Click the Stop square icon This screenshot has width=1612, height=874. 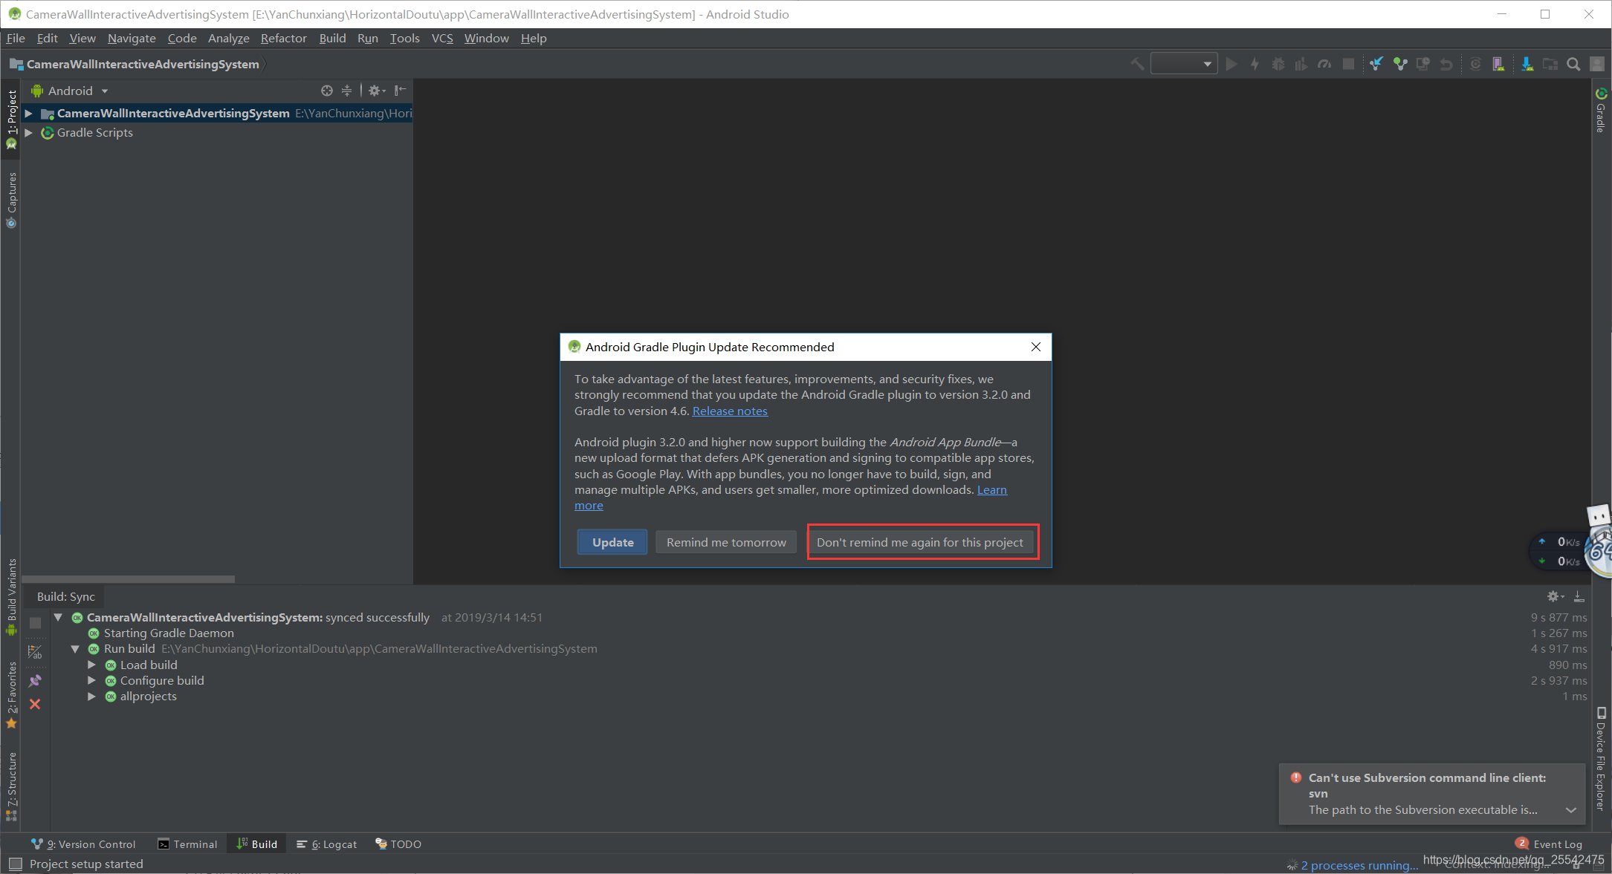click(1348, 64)
